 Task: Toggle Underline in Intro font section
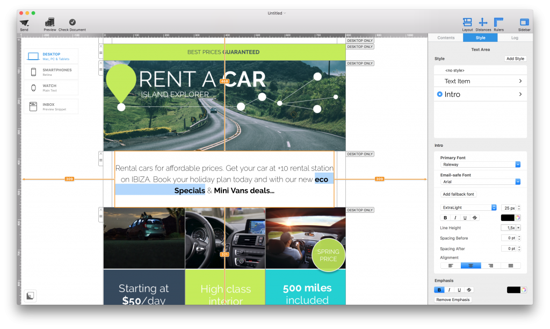point(465,218)
